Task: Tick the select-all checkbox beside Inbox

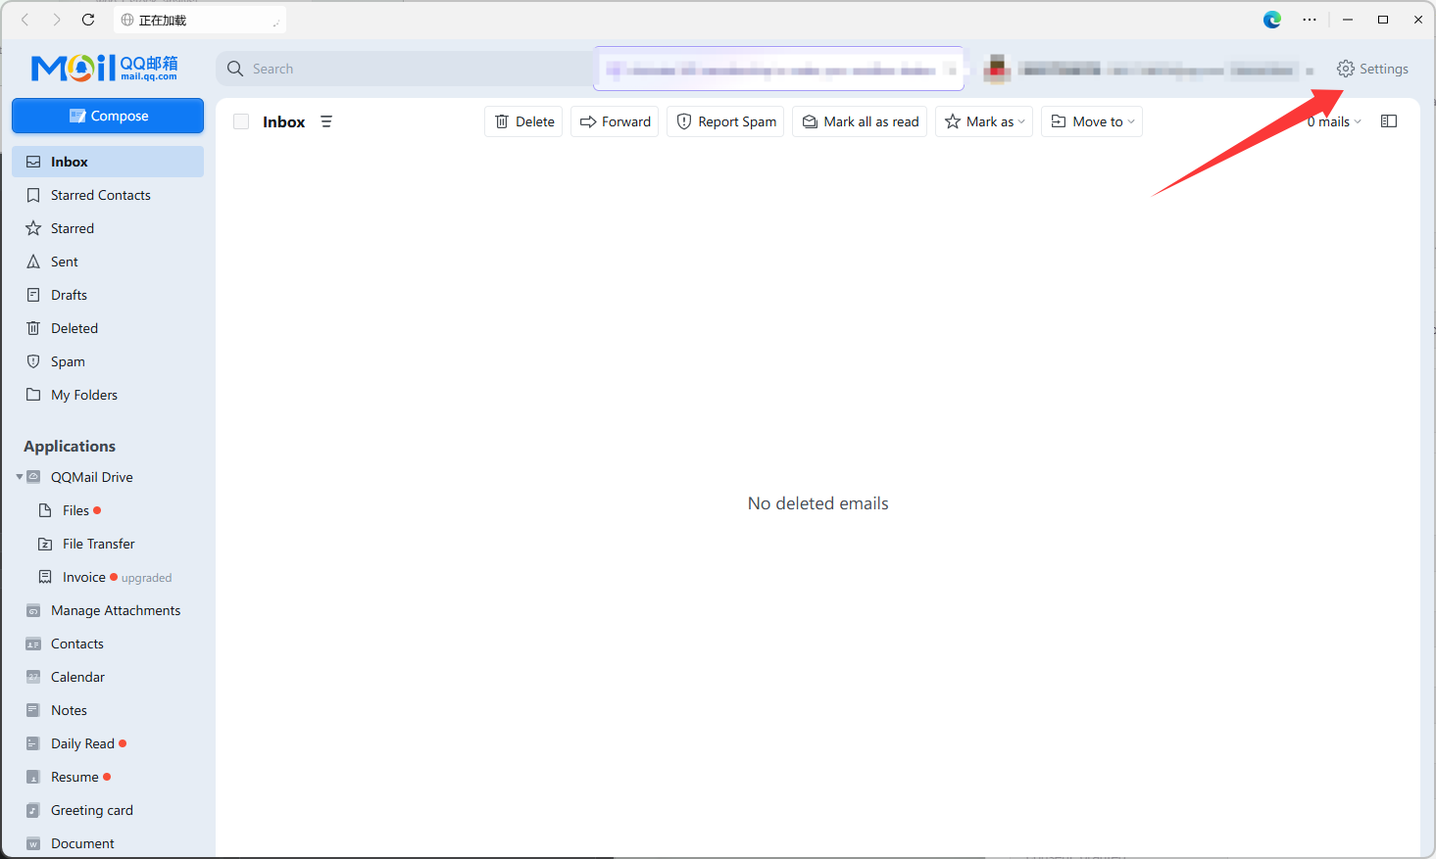Action: coord(241,121)
